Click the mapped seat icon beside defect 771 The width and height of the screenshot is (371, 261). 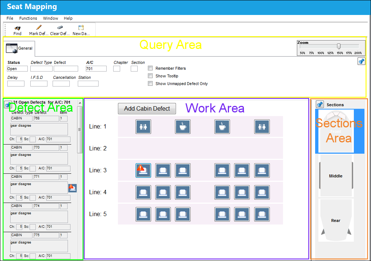(72, 188)
